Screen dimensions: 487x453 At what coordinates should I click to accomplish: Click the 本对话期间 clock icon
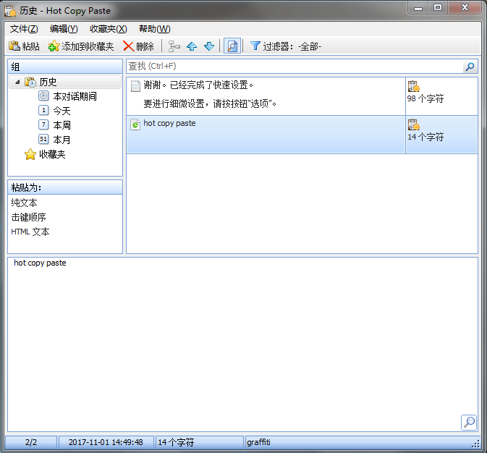click(43, 96)
